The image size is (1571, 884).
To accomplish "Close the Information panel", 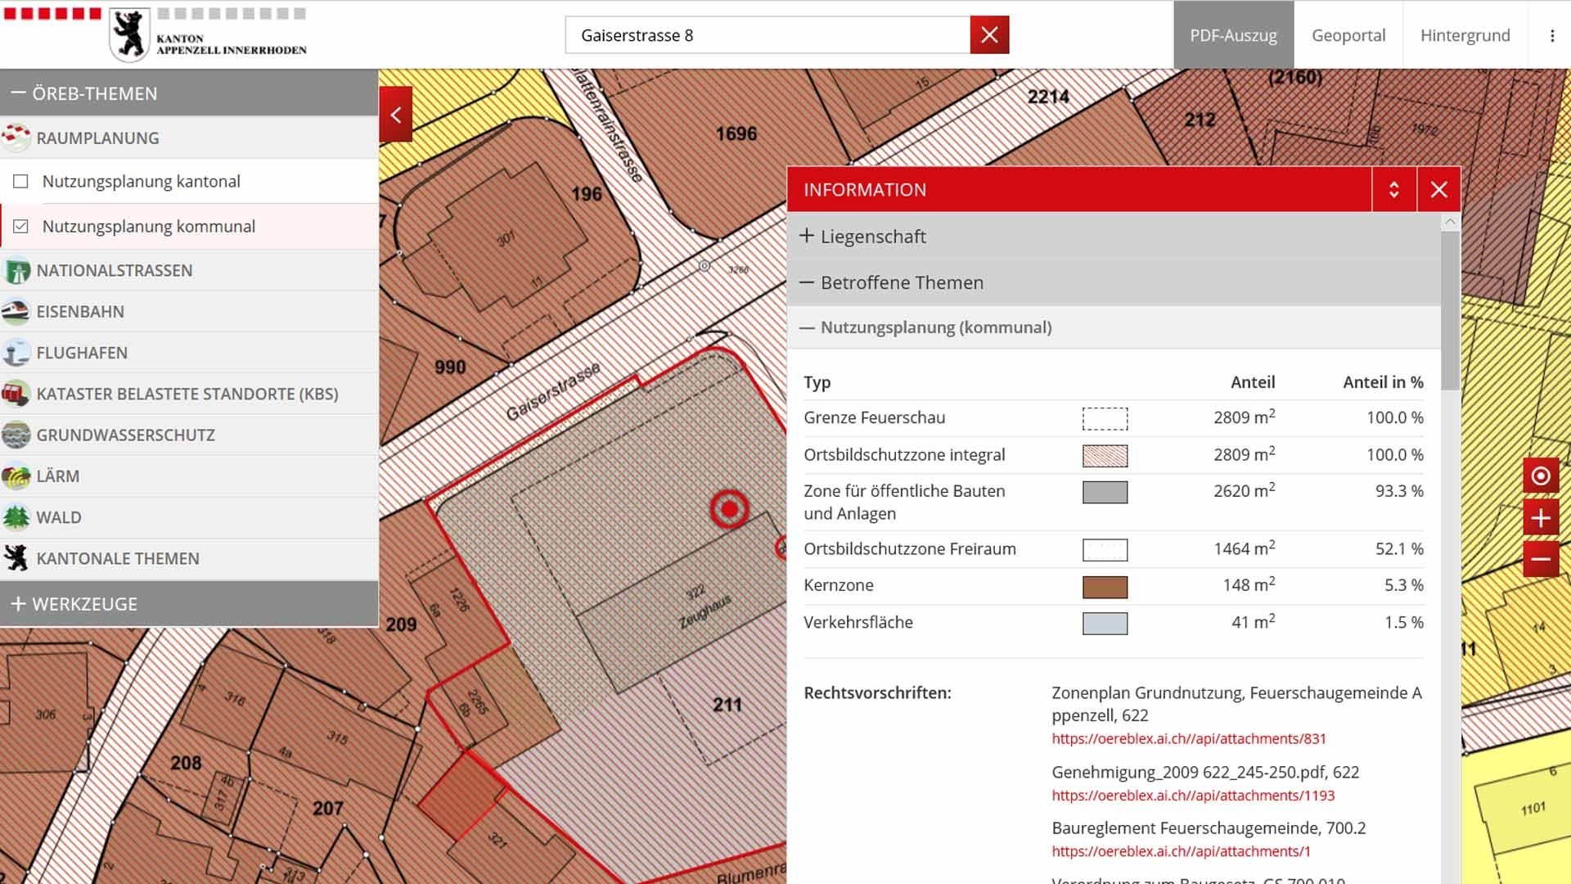I will click(x=1438, y=190).
